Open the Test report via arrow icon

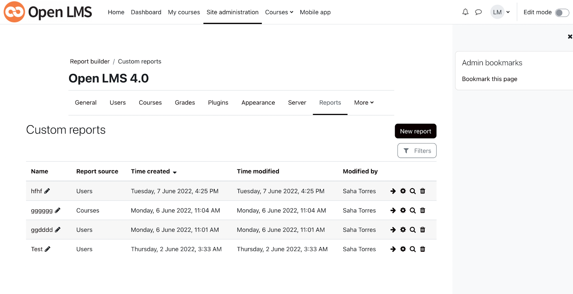[x=393, y=249]
